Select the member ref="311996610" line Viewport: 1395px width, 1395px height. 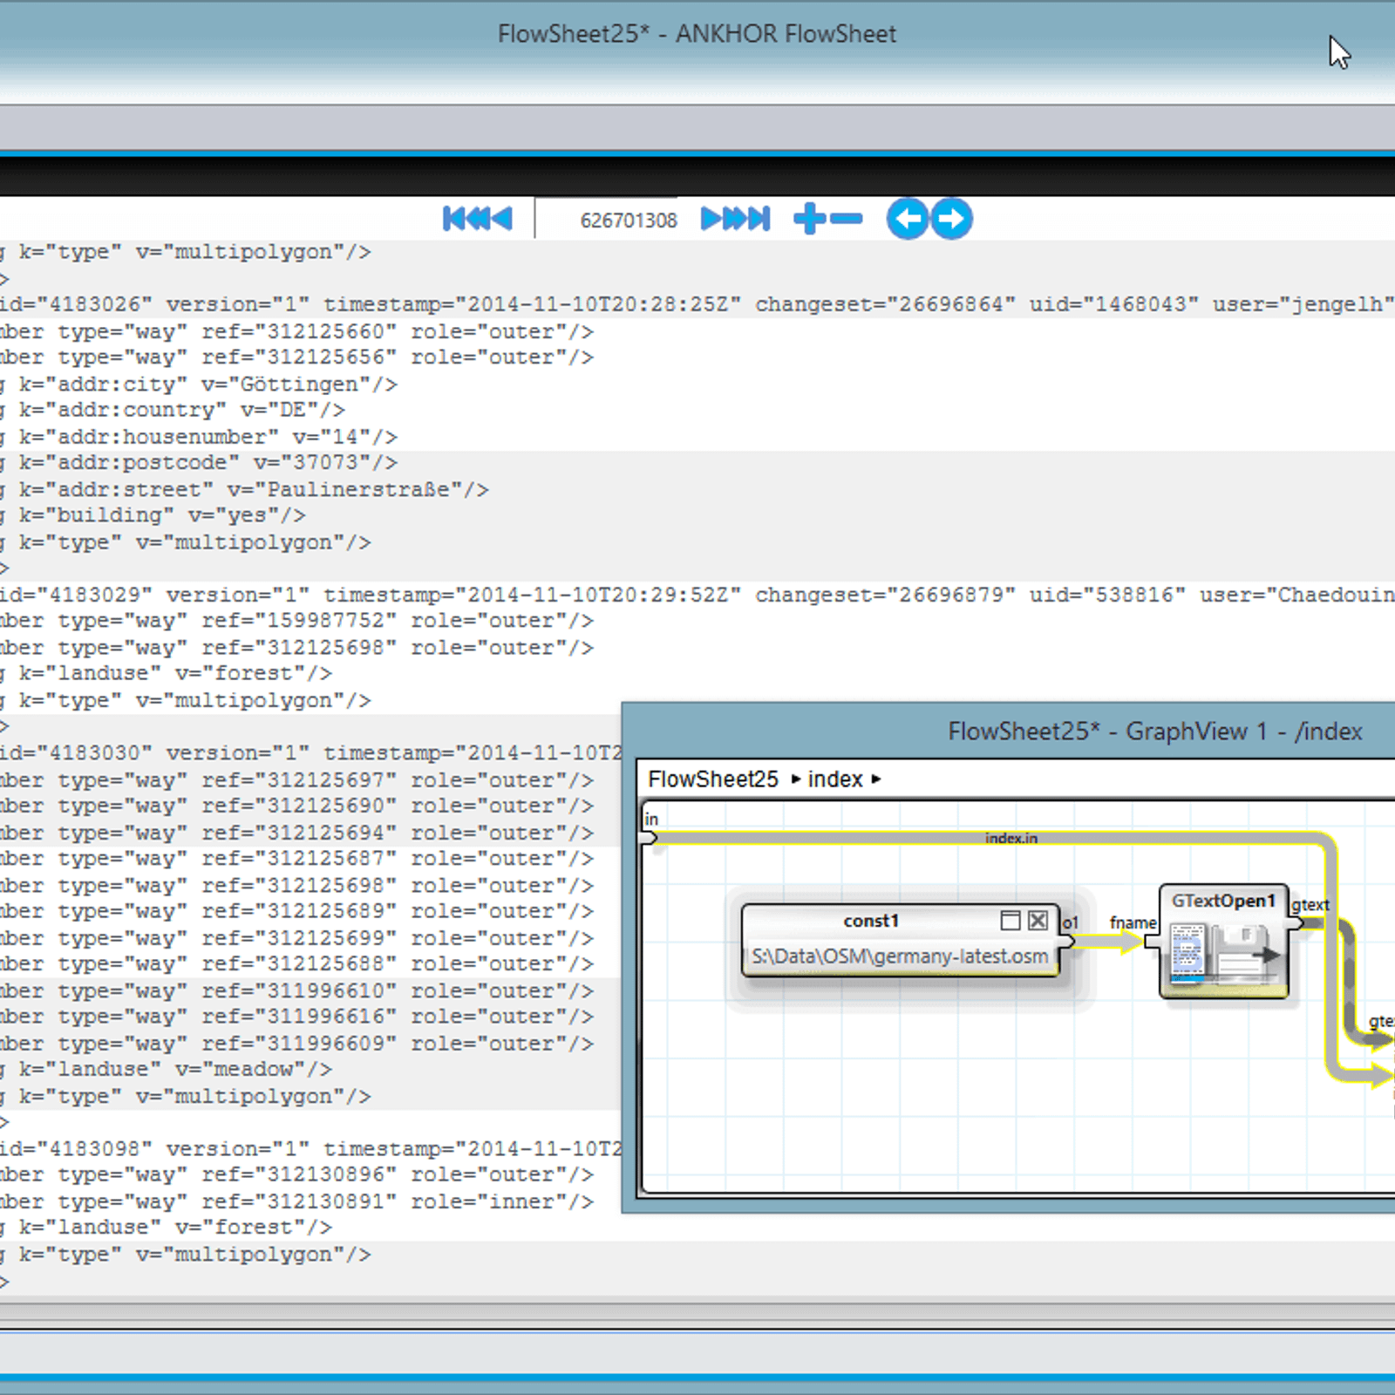[x=297, y=990]
